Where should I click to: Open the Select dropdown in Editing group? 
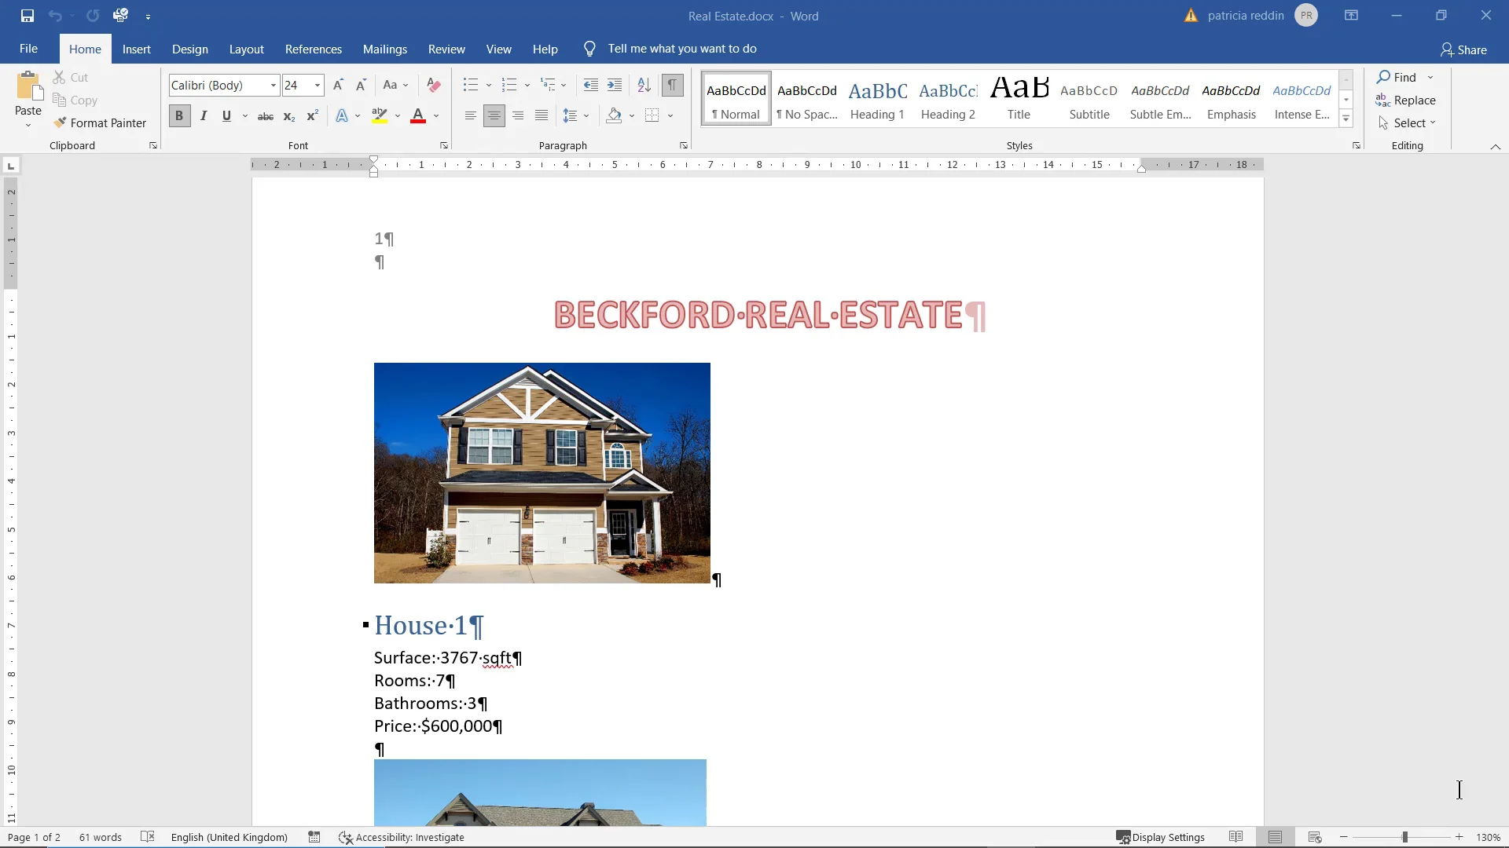(x=1407, y=123)
